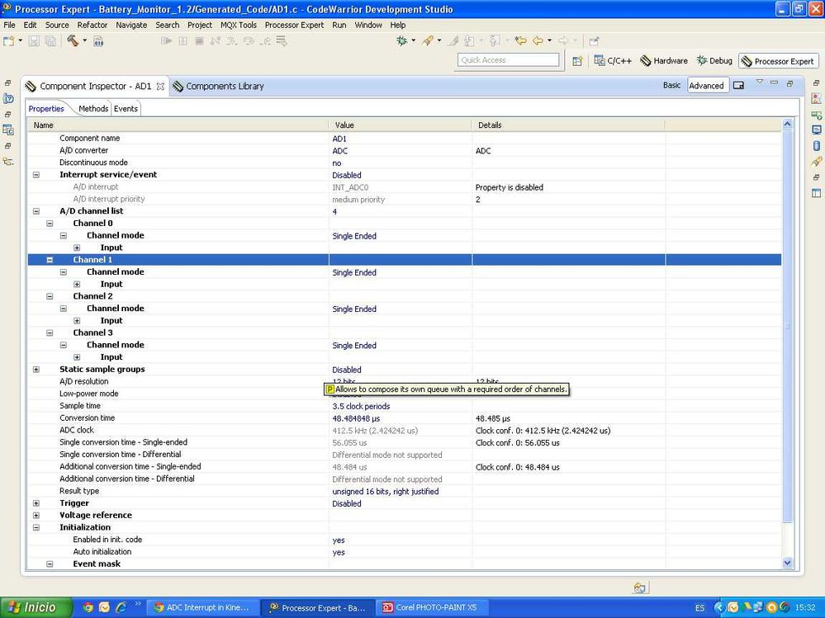Click the flash programmer rocket icon

[428, 40]
